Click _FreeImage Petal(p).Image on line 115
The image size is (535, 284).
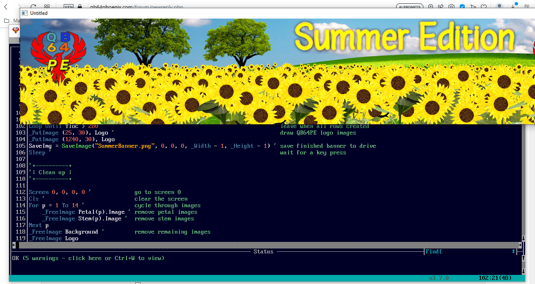(x=83, y=212)
